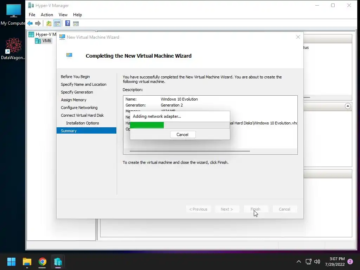Open the Help question mark toolbar icon
Screen dimensions: 360x270
[67, 24]
